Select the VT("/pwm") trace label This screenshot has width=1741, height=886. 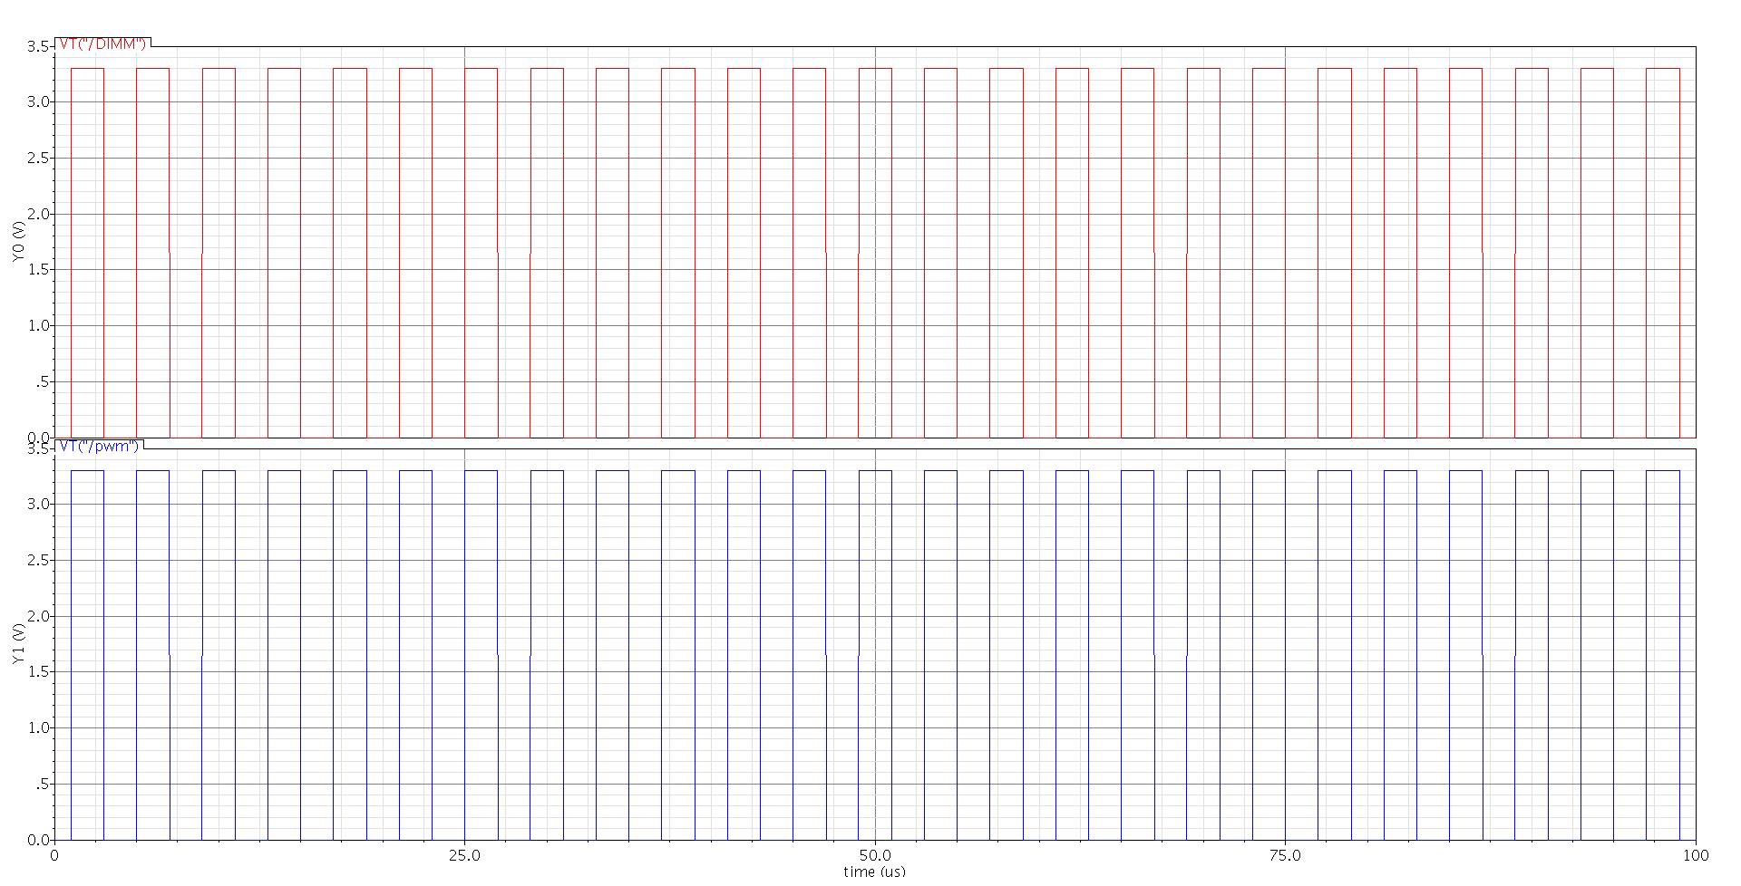(x=100, y=446)
